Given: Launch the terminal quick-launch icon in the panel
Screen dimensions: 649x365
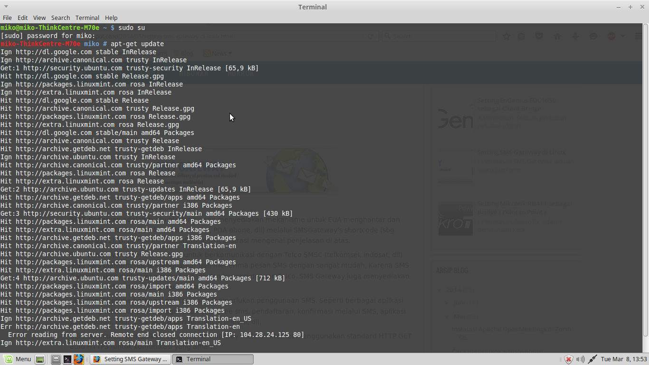Looking at the screenshot, I should (67, 359).
